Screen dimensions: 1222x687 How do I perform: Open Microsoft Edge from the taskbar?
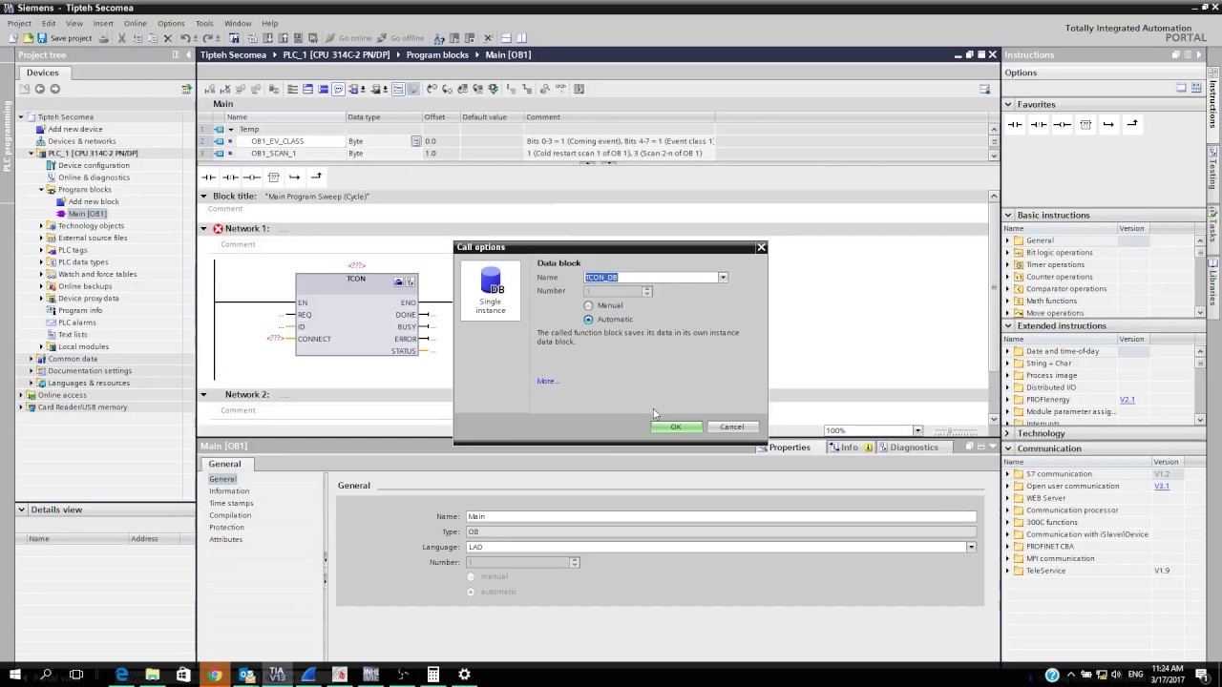pyautogui.click(x=121, y=675)
